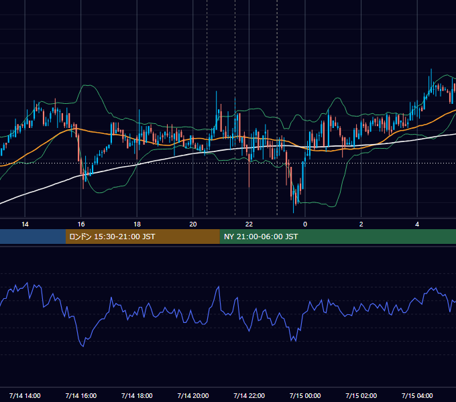Viewport: 456px width, 402px height.
Task: Click the NY 21:00-06:00 JST session band
Action: point(337,237)
